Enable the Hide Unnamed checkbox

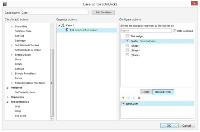click(175, 31)
